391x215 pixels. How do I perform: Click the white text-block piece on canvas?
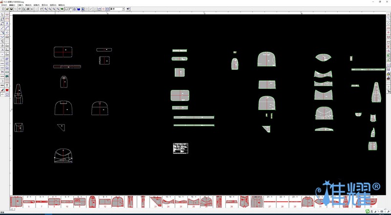[x=180, y=148]
